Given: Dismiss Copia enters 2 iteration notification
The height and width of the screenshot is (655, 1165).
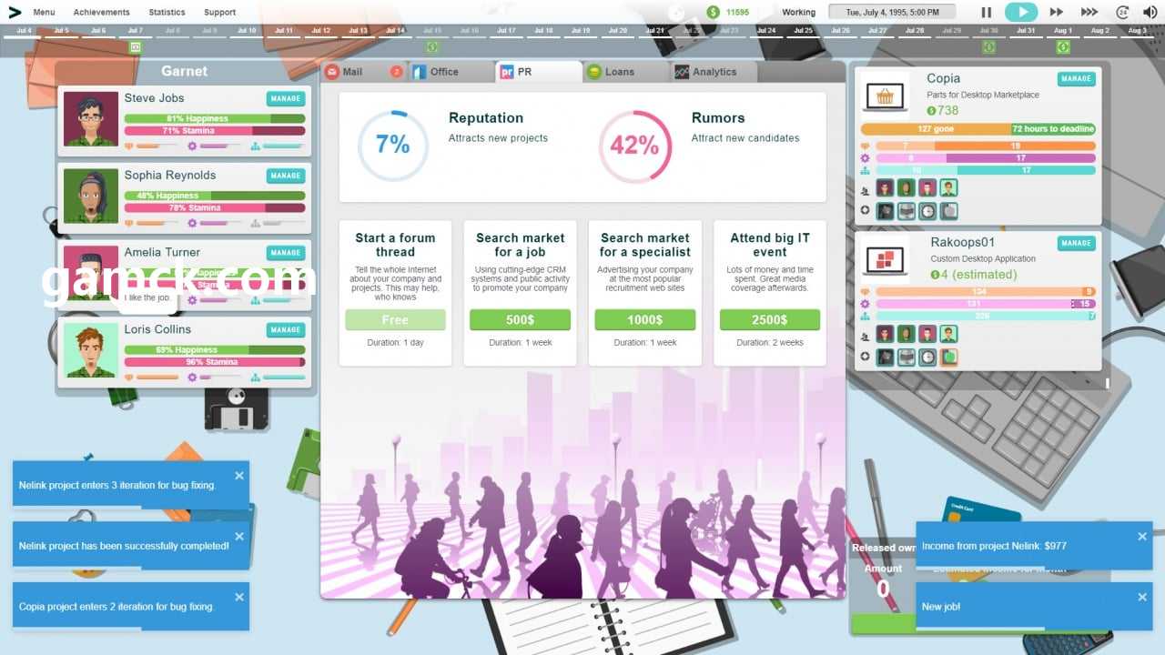Looking at the screenshot, I should pos(239,597).
